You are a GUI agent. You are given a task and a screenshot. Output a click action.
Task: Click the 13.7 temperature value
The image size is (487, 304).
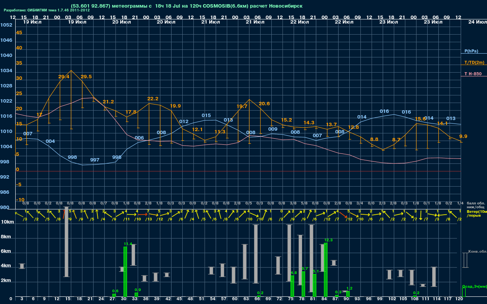(x=331, y=125)
